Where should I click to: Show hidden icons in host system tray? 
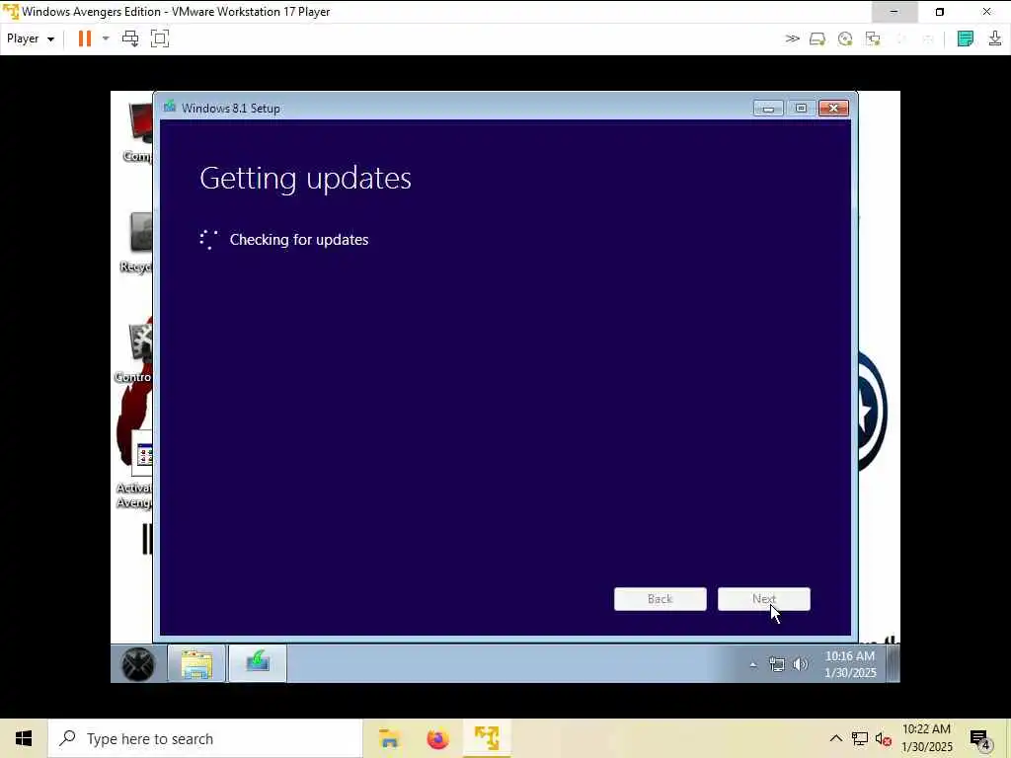835,738
